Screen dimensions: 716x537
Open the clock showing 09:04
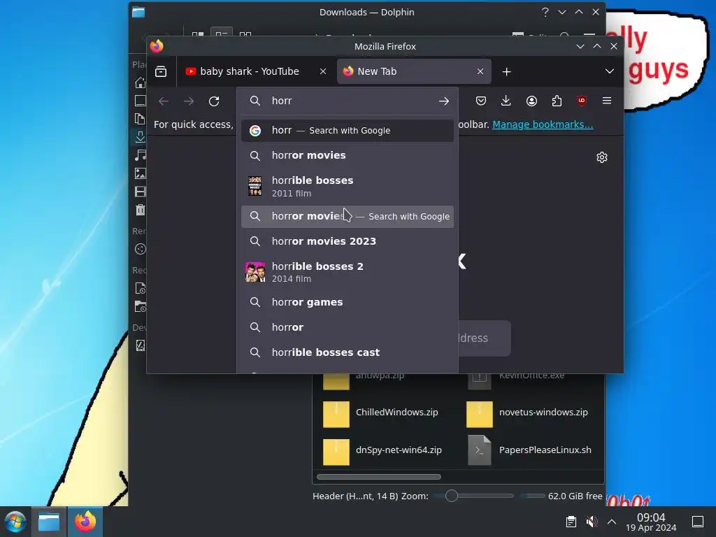(x=651, y=522)
